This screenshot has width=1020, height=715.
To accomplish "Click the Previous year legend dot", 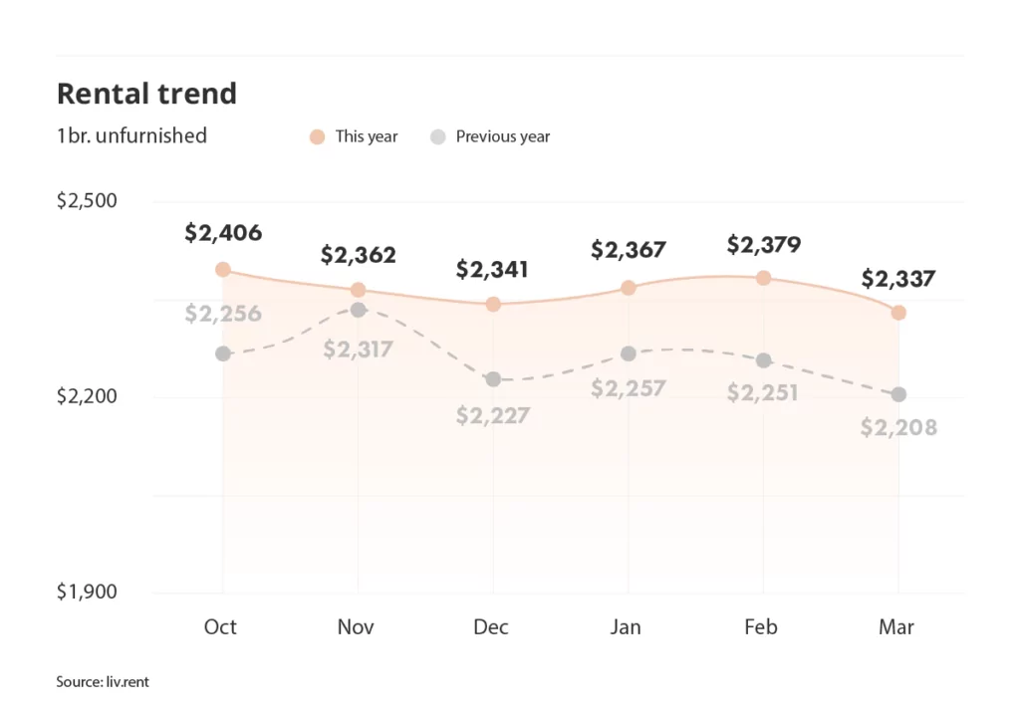I will coord(438,137).
